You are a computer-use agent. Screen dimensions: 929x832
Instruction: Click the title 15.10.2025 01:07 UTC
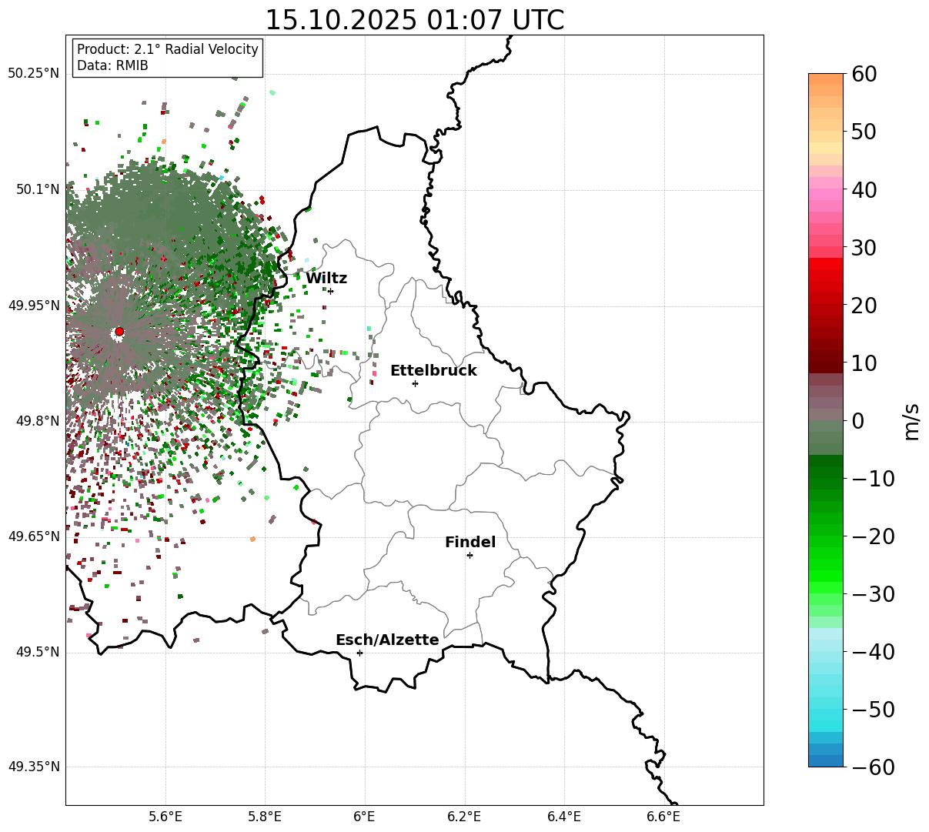pyautogui.click(x=414, y=20)
